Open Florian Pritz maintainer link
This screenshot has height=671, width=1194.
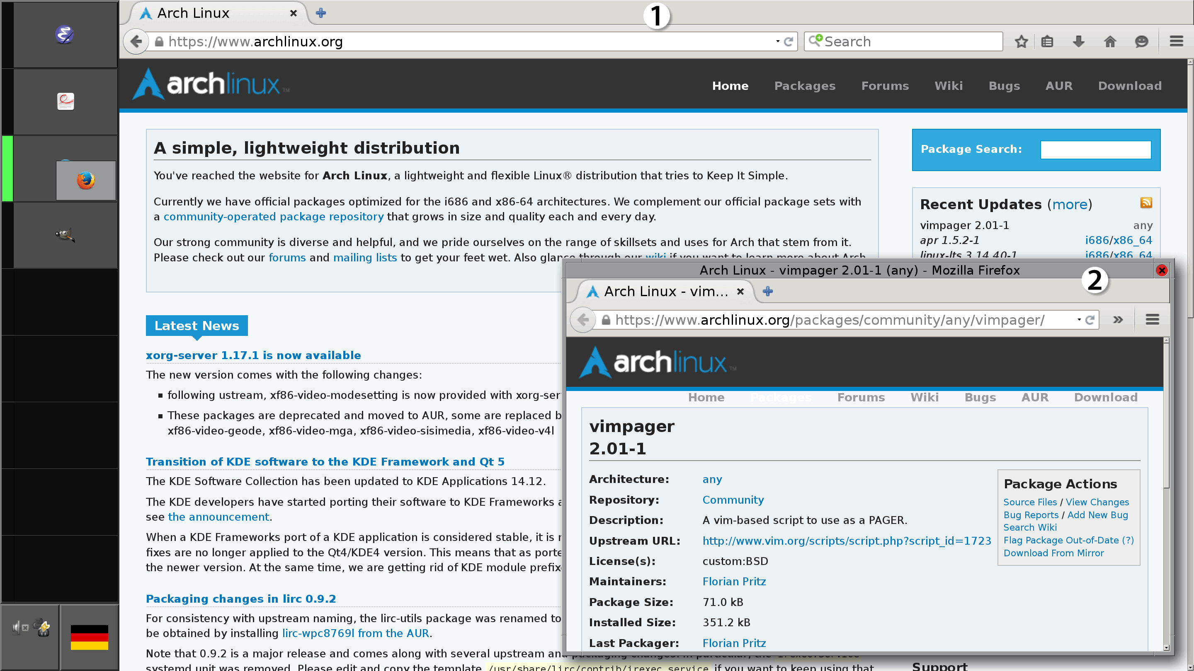pyautogui.click(x=734, y=581)
